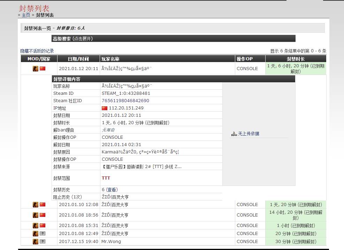Click the MOD/国家 column header
Viewport: 344px width, 250px height.
pyautogui.click(x=39, y=59)
